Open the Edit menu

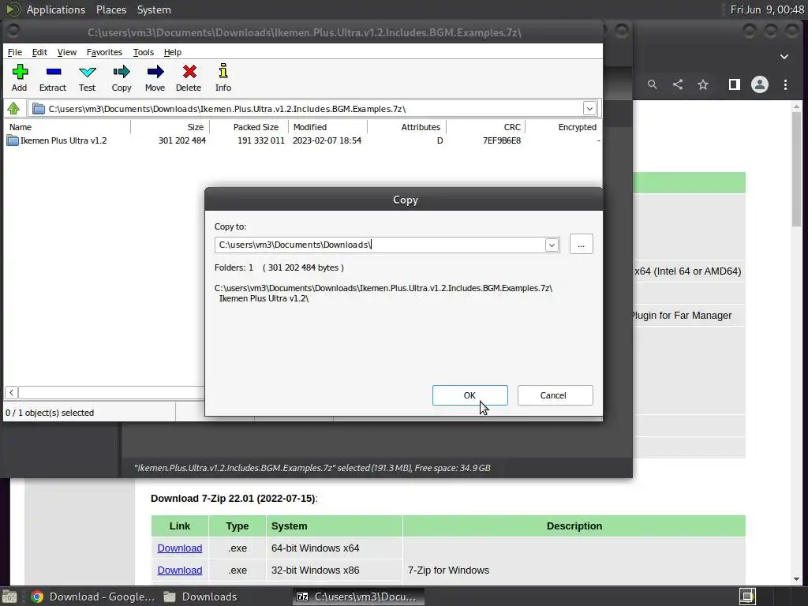[39, 52]
